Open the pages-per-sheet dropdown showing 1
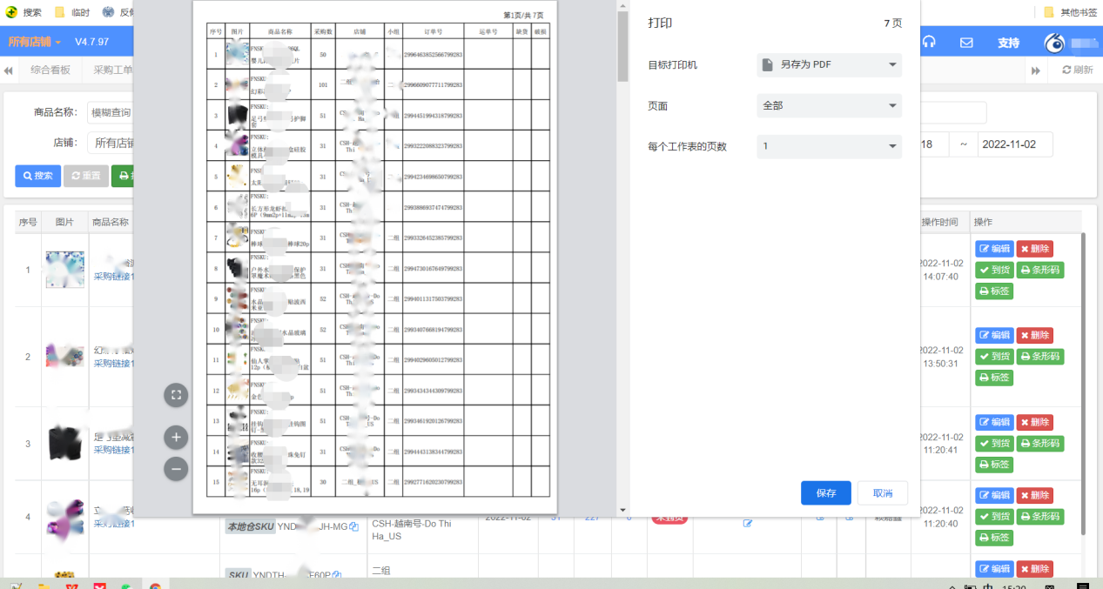Image resolution: width=1103 pixels, height=589 pixels. coord(828,144)
